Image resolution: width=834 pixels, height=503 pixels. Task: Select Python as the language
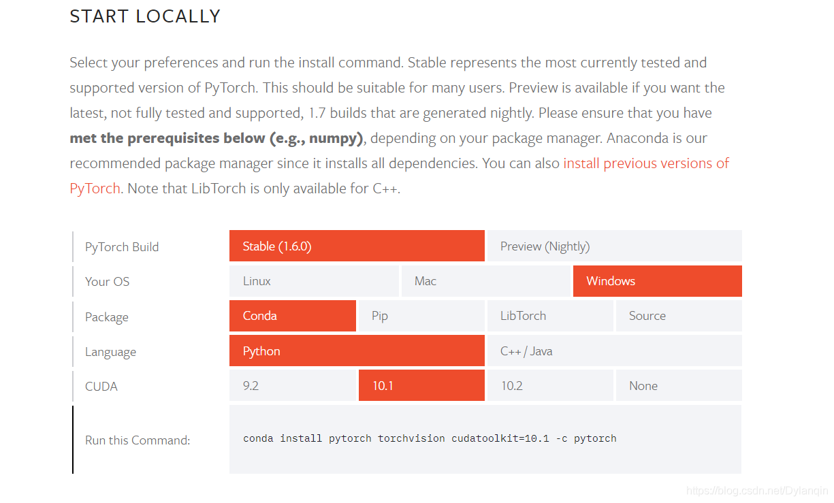(357, 351)
